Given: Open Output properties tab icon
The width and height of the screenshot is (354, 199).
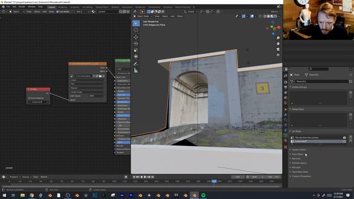Looking at the screenshot, I should (285, 87).
